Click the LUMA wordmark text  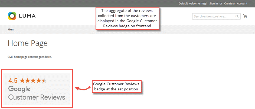27,16
